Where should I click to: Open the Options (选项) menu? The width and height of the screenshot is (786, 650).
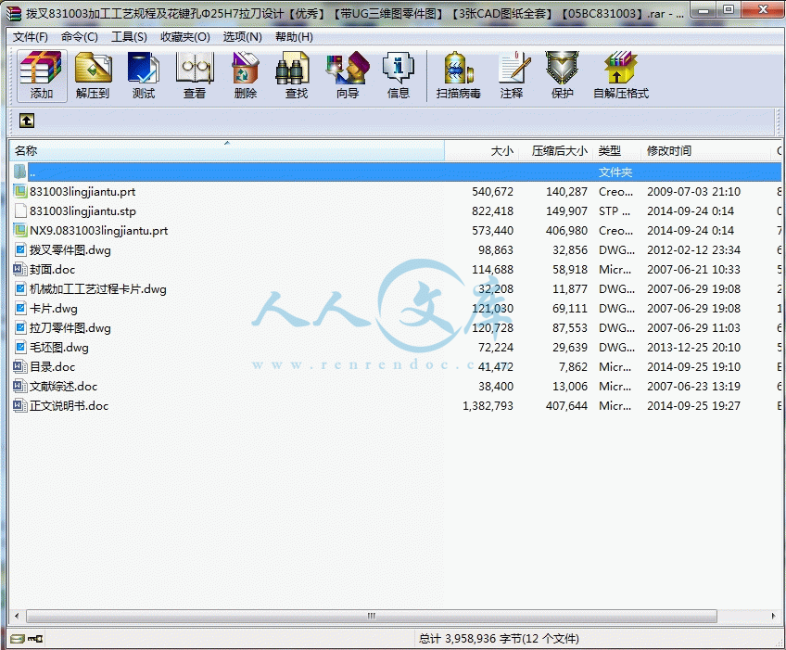coord(243,36)
